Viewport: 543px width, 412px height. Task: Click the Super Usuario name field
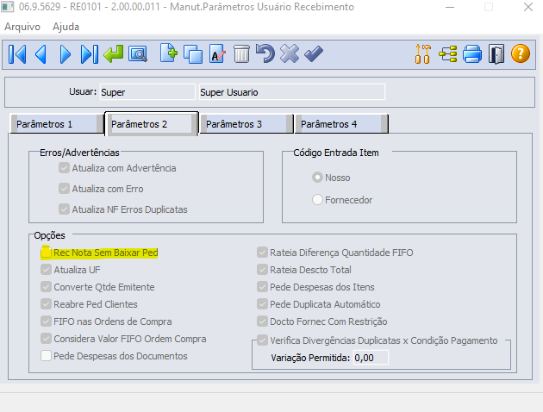(292, 92)
